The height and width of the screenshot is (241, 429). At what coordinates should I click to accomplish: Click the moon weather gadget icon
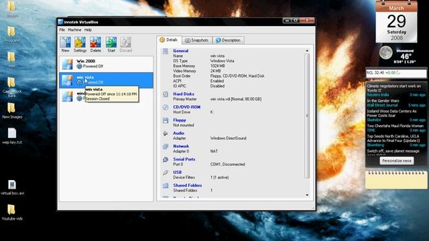coord(386,53)
